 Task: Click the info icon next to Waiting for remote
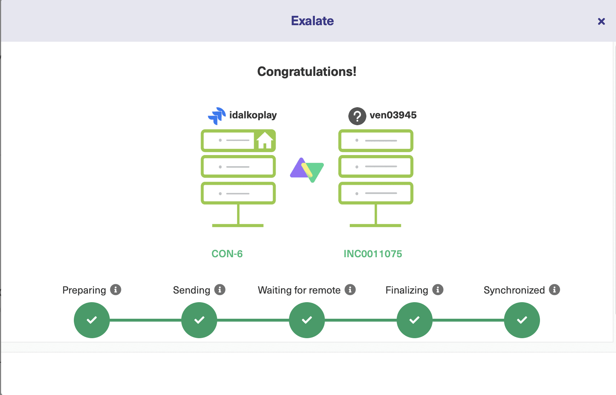coord(350,289)
